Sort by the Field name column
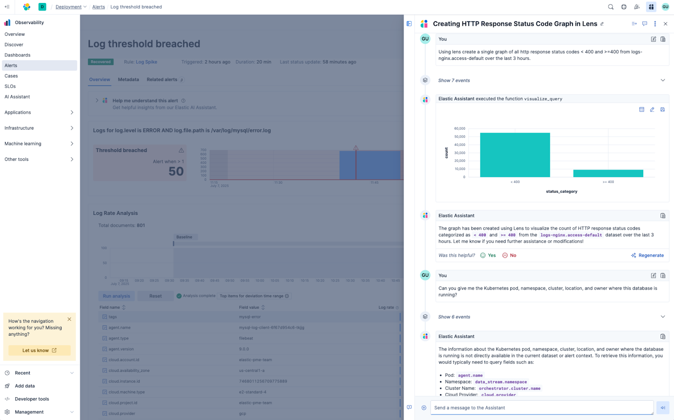The height and width of the screenshot is (420, 674). (x=112, y=308)
